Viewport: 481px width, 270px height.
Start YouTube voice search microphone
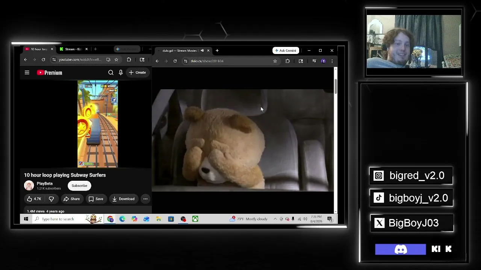click(121, 72)
